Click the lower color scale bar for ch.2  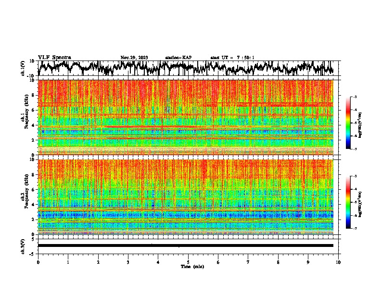point(348,202)
